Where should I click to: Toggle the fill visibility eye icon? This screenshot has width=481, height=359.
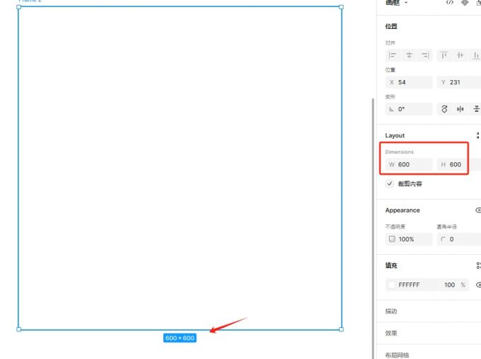coord(479,285)
